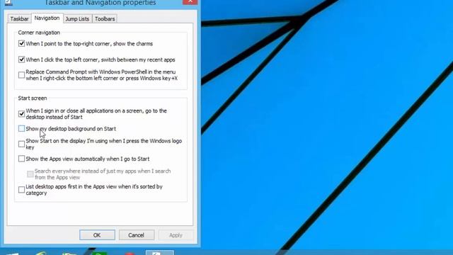Click the Cancel button

coord(136,235)
